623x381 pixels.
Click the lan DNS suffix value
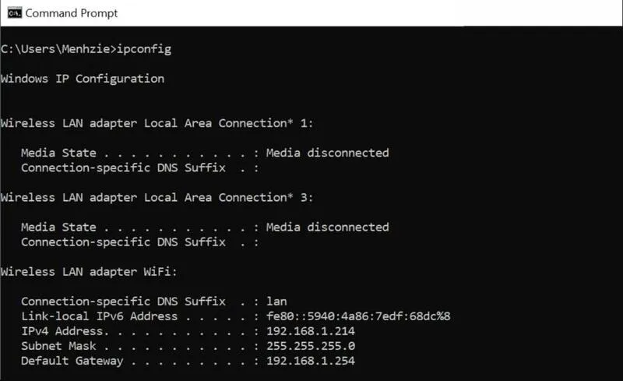pyautogui.click(x=276, y=302)
